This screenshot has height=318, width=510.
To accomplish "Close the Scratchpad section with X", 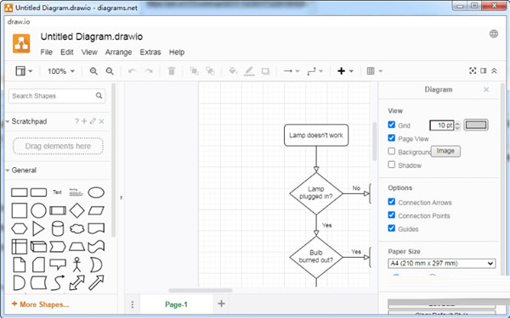I will (101, 121).
